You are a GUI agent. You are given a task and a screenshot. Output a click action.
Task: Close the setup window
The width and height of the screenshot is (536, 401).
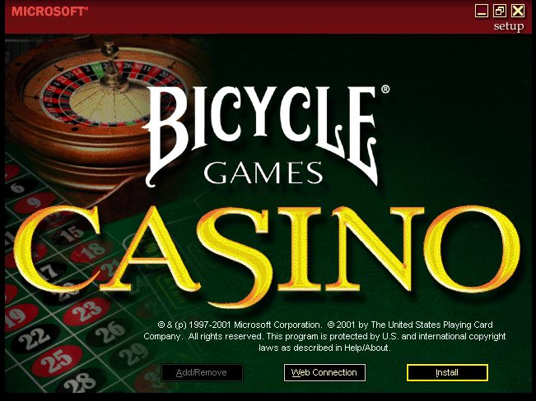pos(518,11)
